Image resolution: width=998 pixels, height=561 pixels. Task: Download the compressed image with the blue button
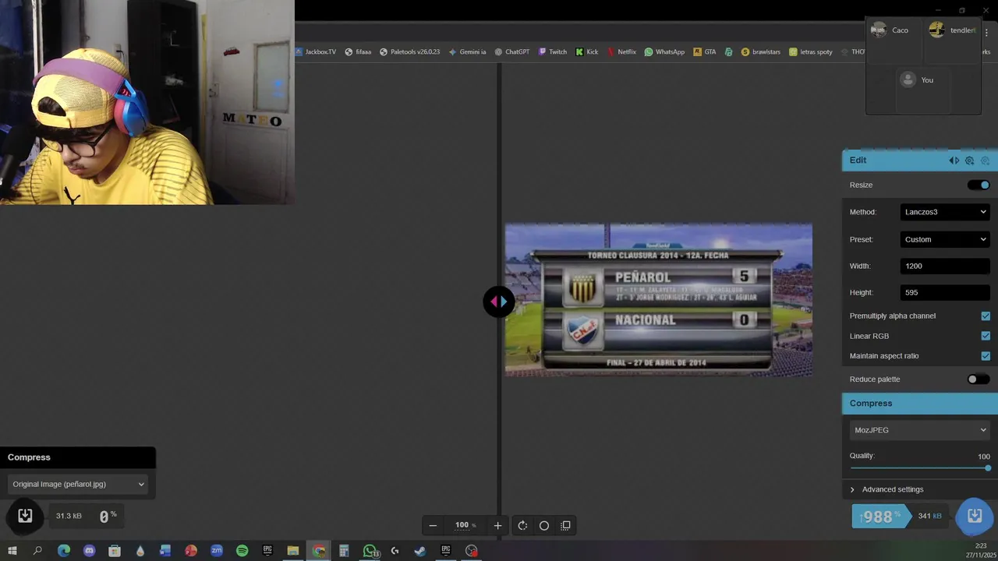pos(975,516)
